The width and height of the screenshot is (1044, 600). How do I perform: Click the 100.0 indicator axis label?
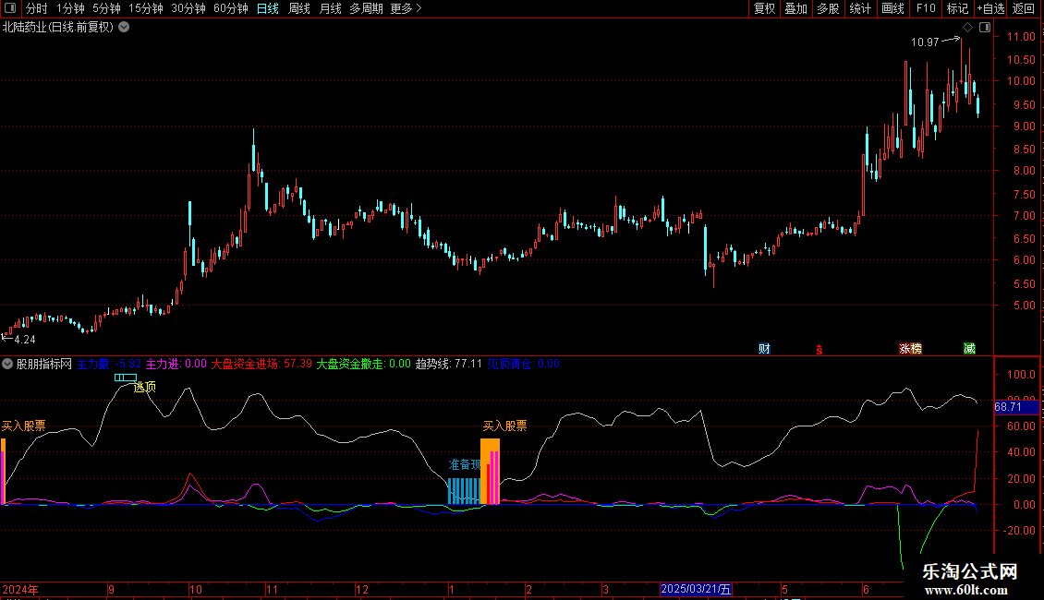pos(1021,375)
